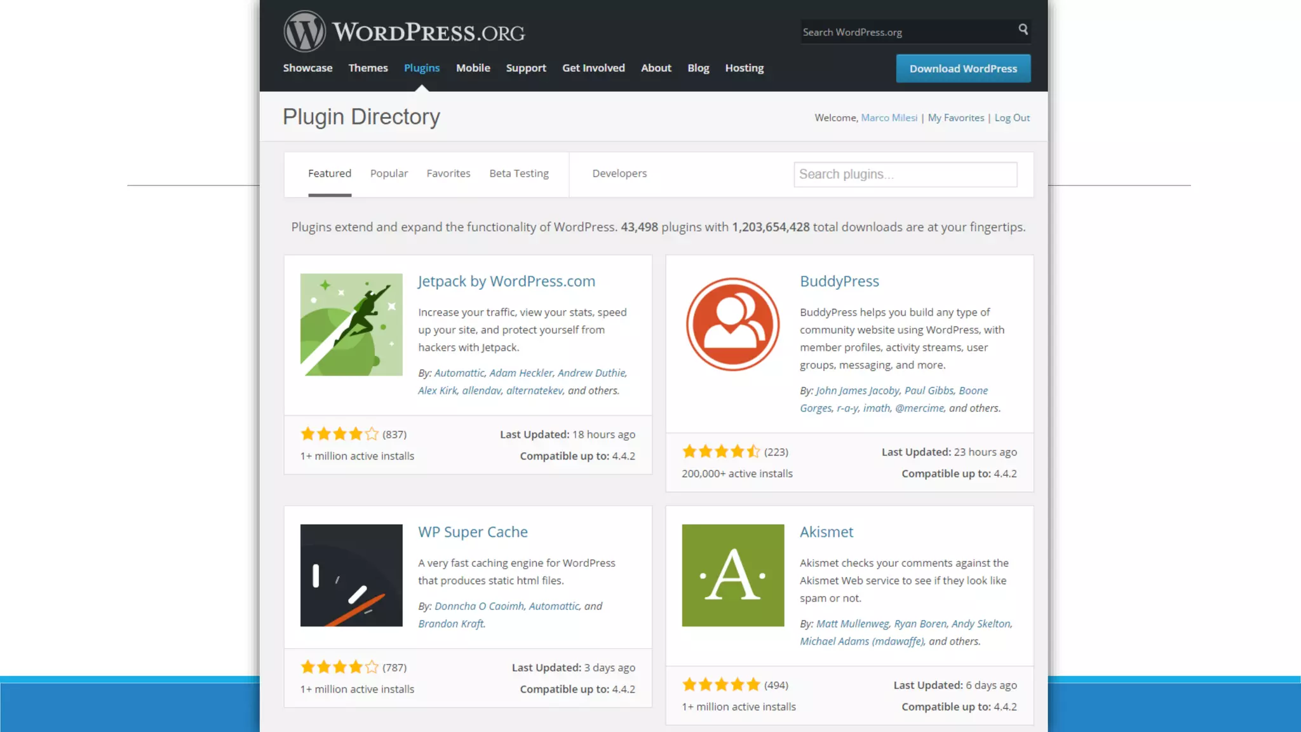Click the Akismet plugin icon
Viewport: 1301px width, 732px height.
[732, 575]
